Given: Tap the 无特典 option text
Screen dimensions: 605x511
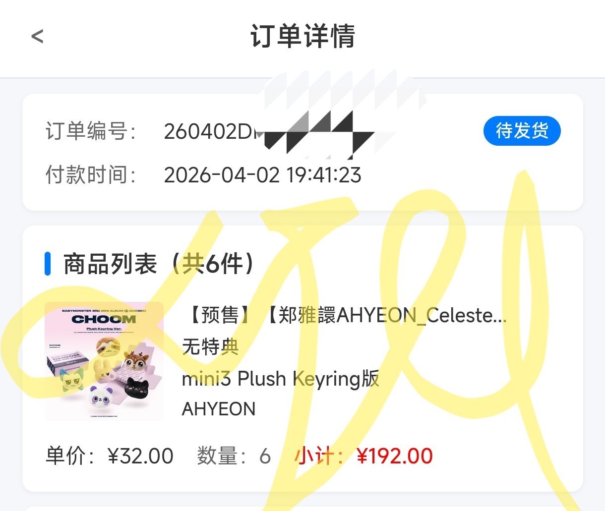Looking at the screenshot, I should point(211,347).
